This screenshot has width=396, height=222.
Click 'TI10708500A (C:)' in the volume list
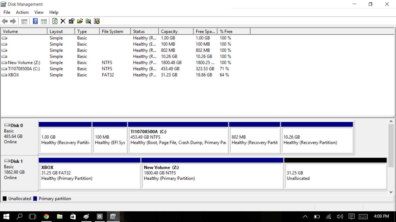point(24,69)
